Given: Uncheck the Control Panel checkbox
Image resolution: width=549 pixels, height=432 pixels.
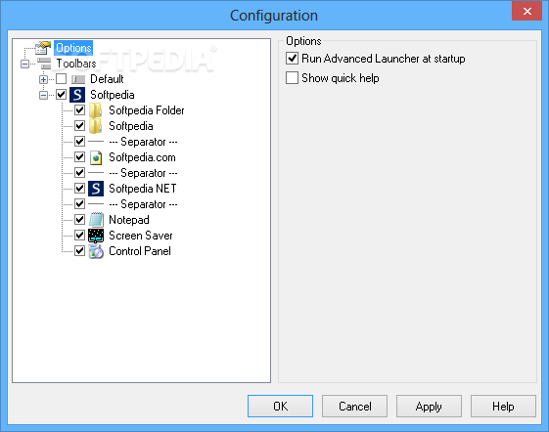Looking at the screenshot, I should [x=80, y=251].
